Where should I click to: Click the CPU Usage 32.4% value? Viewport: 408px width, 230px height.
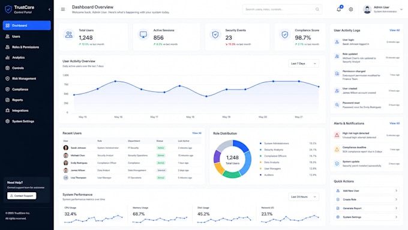71,214
